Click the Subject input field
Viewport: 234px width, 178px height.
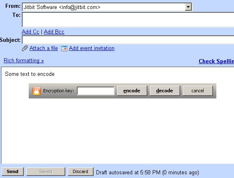click(128, 40)
